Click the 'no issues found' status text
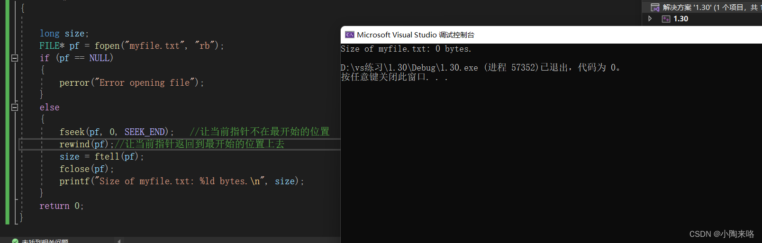 (45, 241)
